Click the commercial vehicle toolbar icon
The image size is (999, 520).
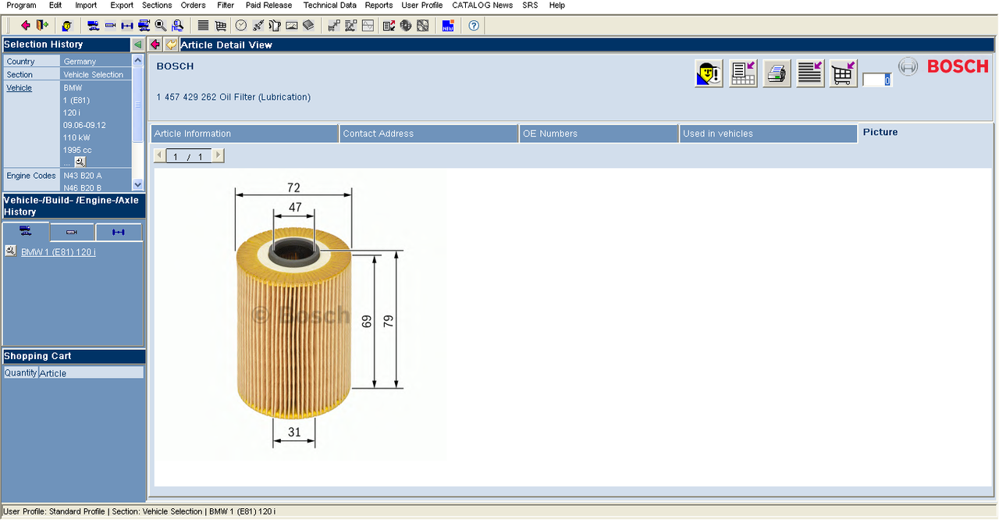(x=144, y=26)
